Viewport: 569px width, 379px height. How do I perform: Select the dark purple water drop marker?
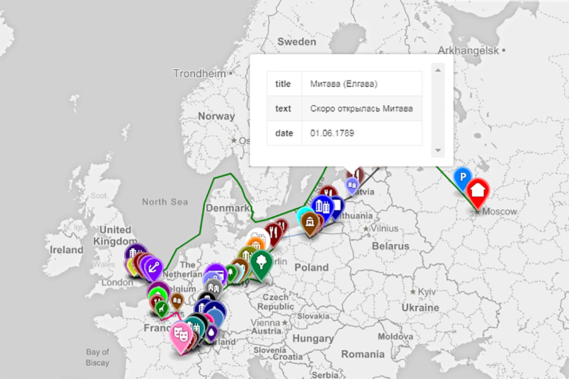[211, 333]
